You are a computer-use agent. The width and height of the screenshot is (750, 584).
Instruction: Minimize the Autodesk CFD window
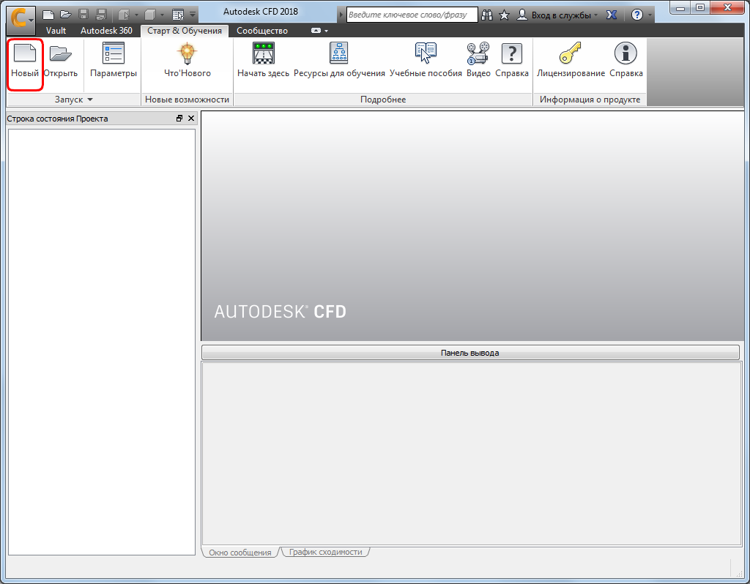point(680,8)
